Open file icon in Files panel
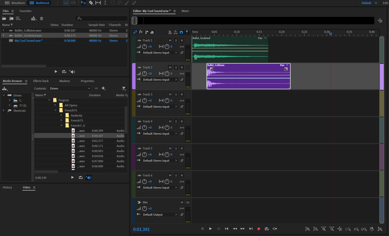The image size is (389, 236). coord(4,18)
